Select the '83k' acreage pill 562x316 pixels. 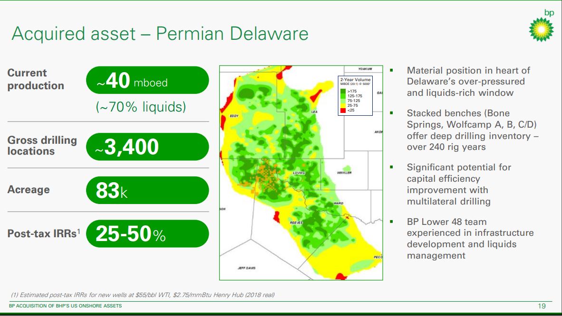(147, 190)
